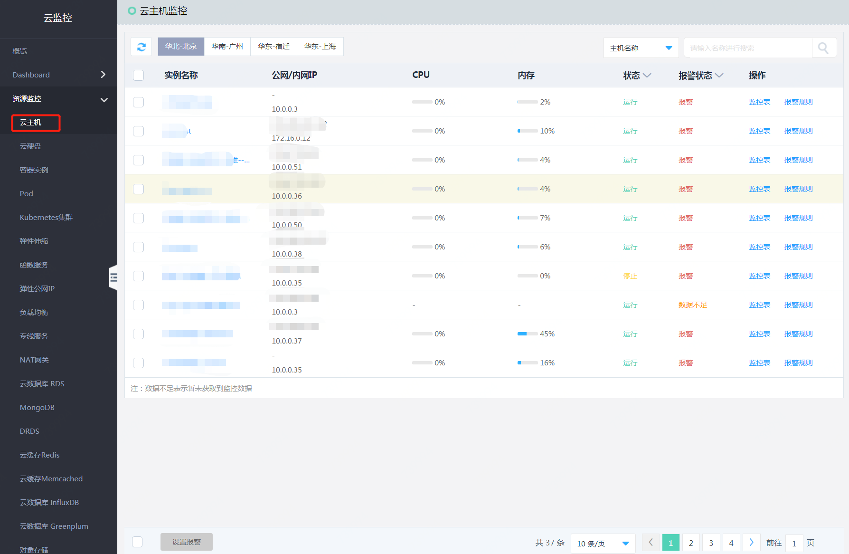Click the refresh icon beside region tabs
849x554 pixels.
pos(141,47)
